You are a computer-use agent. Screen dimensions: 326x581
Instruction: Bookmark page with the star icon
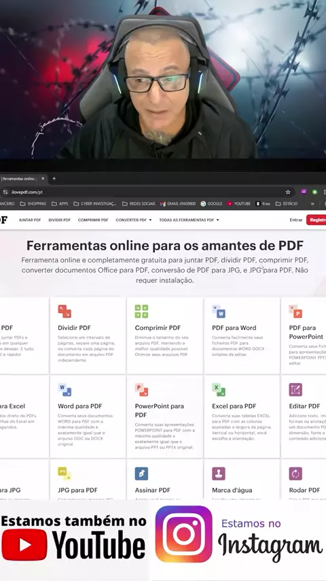[x=288, y=192]
